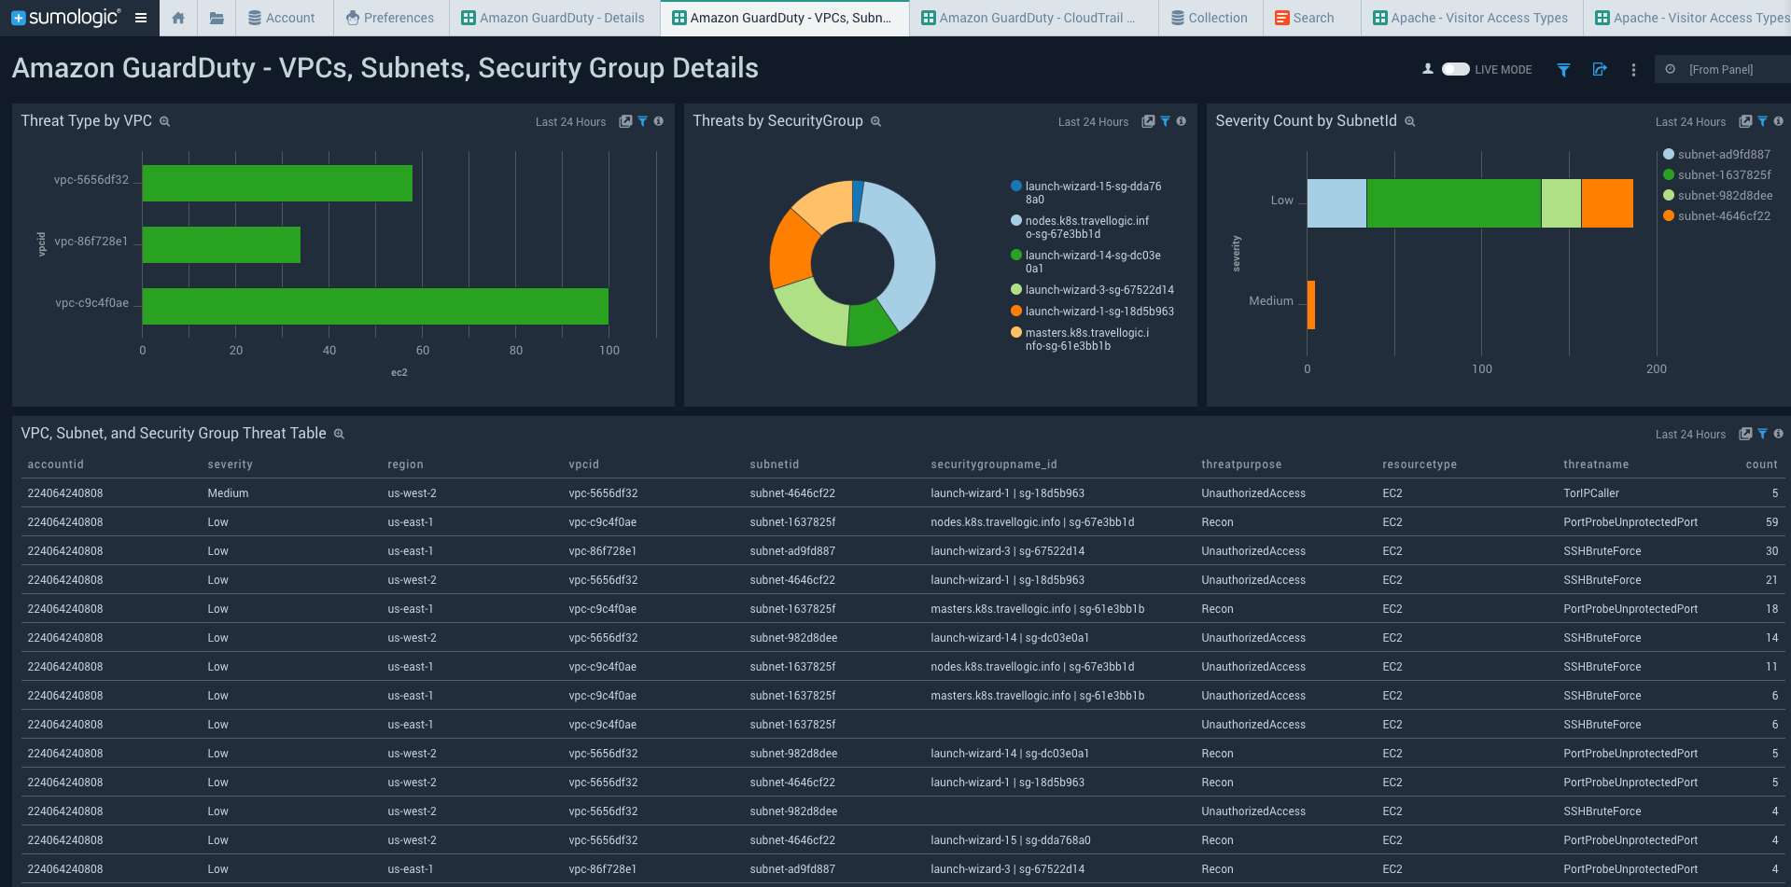Click launch-wizard-15 | sg-dda768a0 table cell

pos(1010,840)
